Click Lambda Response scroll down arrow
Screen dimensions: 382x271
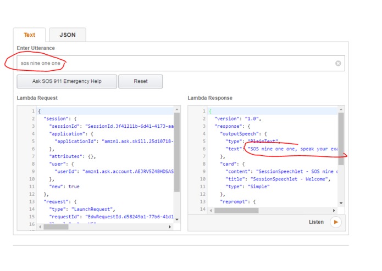tap(341, 203)
